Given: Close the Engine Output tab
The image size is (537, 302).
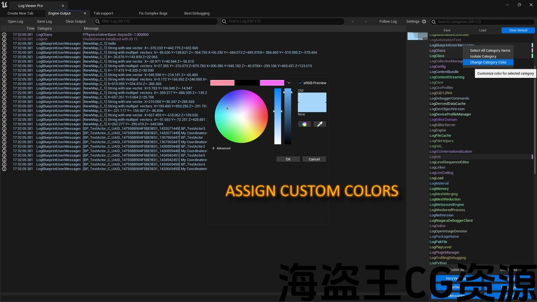Looking at the screenshot, I should coord(85,13).
